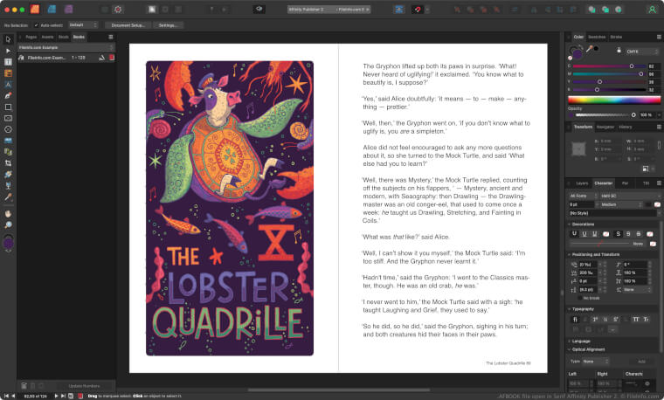Apply all caps TT typography button
664x400 pixels.
tap(636, 319)
